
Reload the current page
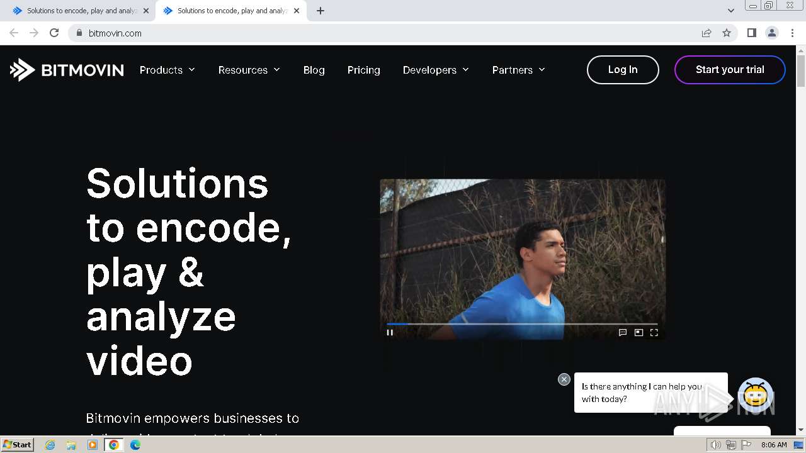click(x=54, y=33)
